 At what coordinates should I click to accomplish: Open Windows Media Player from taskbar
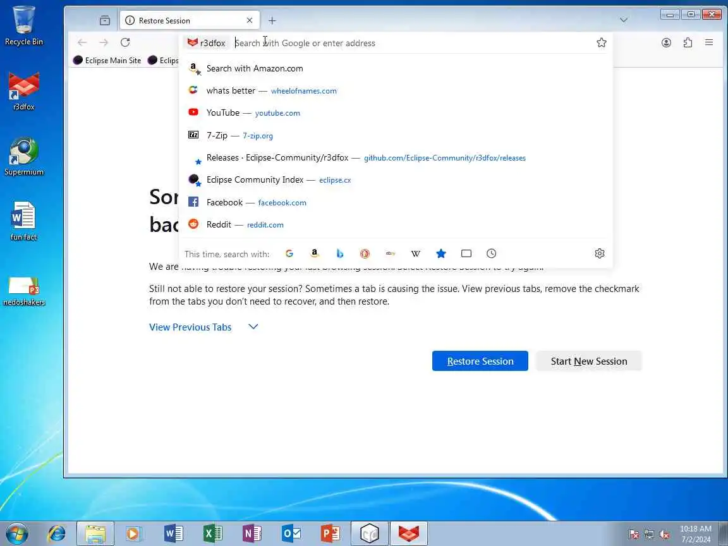point(134,533)
